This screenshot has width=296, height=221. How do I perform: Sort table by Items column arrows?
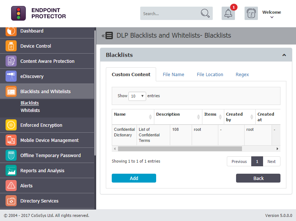(x=220, y=117)
